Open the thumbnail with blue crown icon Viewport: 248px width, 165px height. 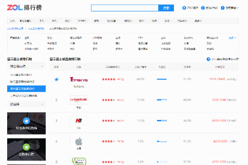[x=26, y=123]
